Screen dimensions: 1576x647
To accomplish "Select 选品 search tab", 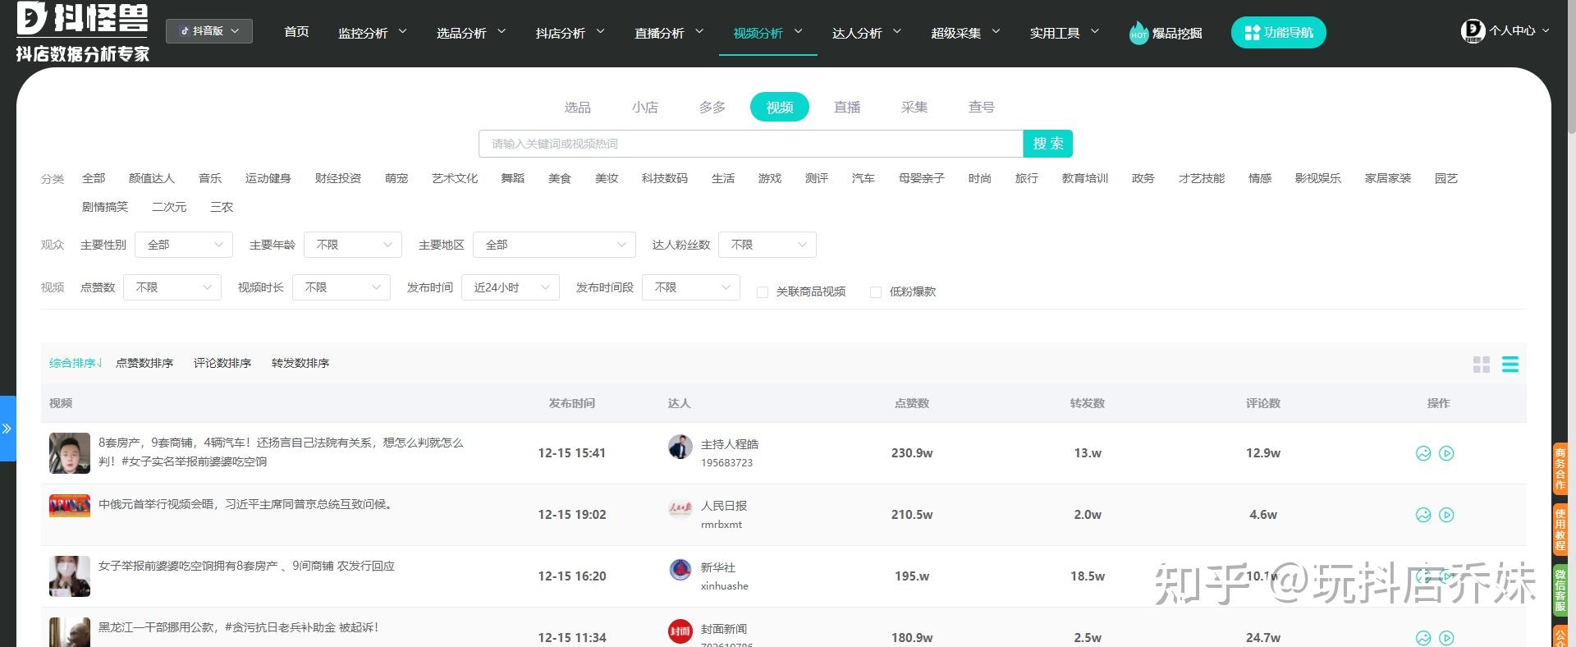I will pos(577,108).
